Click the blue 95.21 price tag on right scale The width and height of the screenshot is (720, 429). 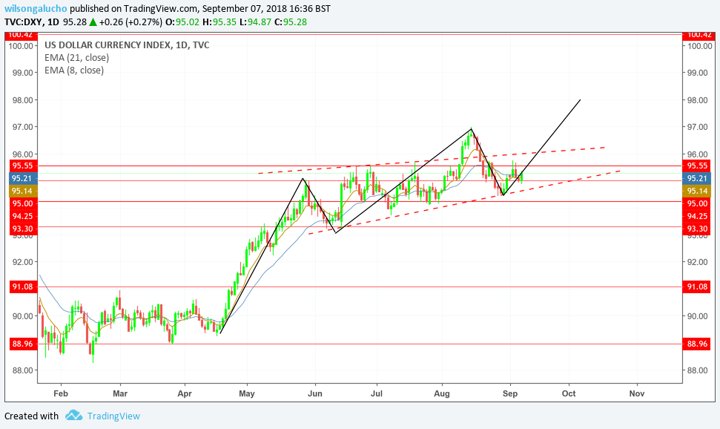pos(697,178)
